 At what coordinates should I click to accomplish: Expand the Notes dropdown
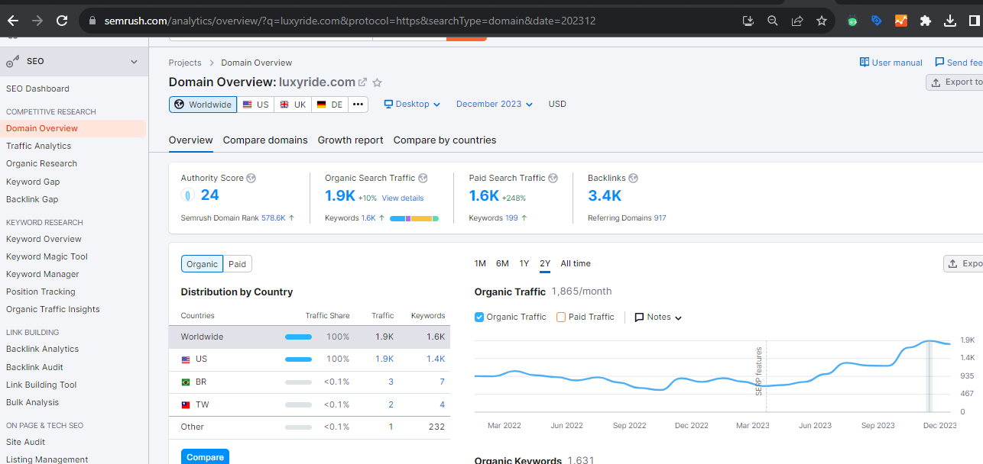click(x=658, y=317)
